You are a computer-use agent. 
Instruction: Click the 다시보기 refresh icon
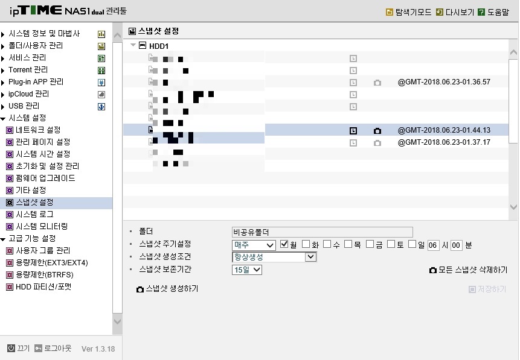pyautogui.click(x=440, y=13)
